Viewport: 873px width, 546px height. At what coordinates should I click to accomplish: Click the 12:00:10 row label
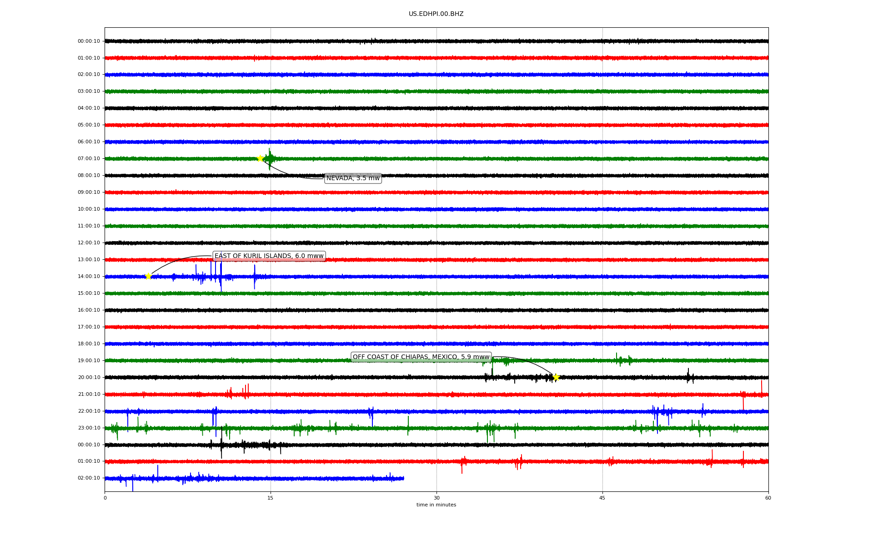89,243
